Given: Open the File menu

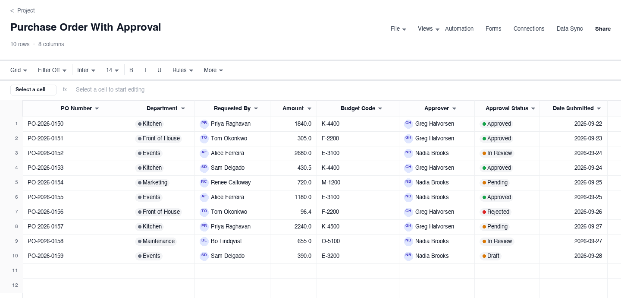Looking at the screenshot, I should point(398,29).
